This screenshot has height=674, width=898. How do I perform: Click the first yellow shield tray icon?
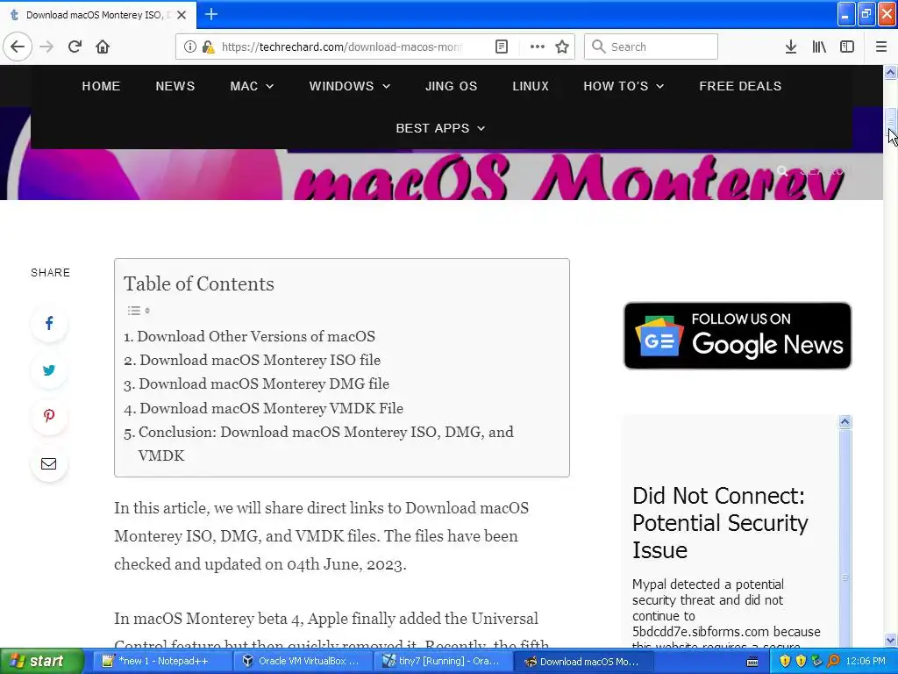(785, 662)
